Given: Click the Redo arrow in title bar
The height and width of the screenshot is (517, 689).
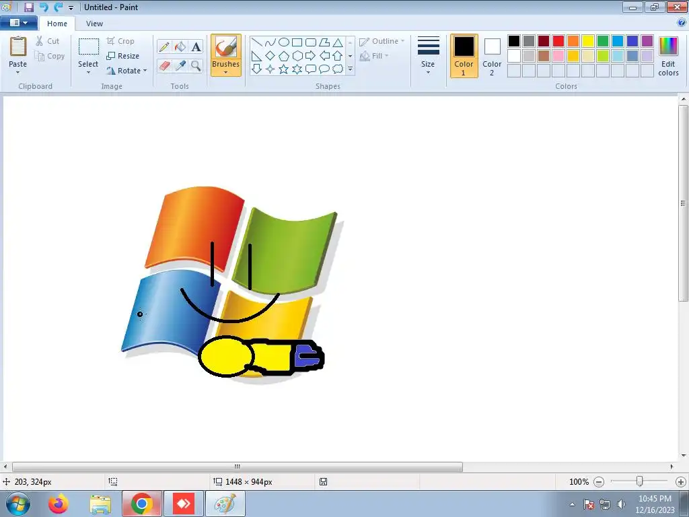Looking at the screenshot, I should point(58,7).
